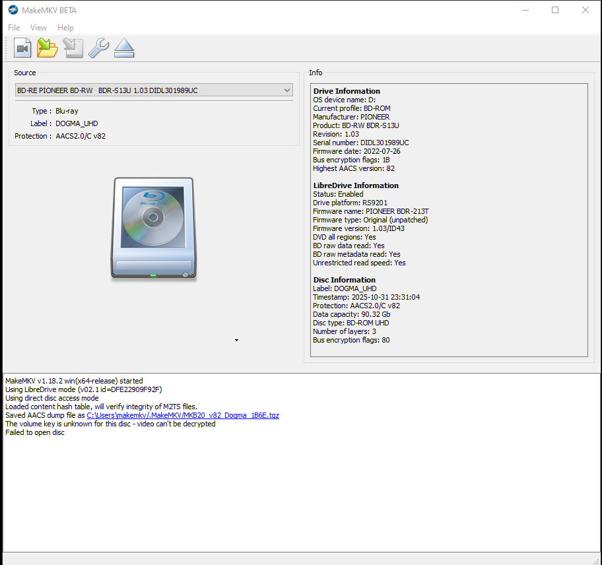Click the MakeMKV logo in the title bar
The height and width of the screenshot is (565, 602).
tap(12, 9)
